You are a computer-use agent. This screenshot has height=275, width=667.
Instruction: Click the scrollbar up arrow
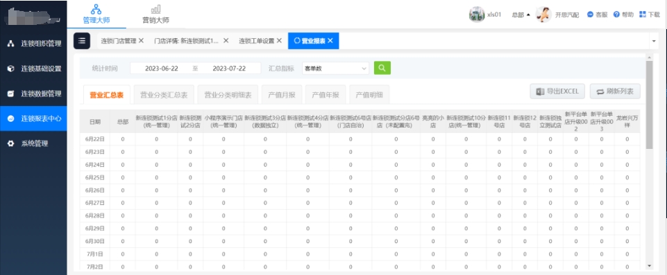pyautogui.click(x=649, y=57)
